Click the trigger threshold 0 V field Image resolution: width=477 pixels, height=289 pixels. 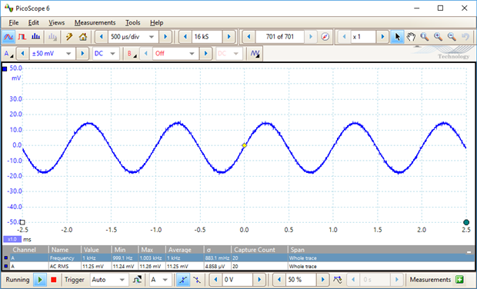[x=238, y=280]
